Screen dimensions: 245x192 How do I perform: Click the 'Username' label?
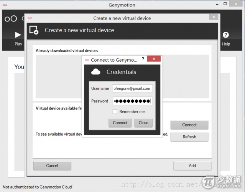[100, 89]
